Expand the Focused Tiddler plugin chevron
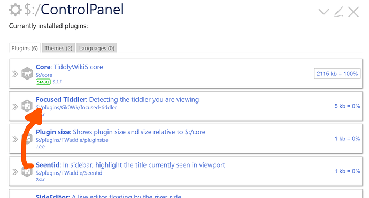 [x=15, y=107]
